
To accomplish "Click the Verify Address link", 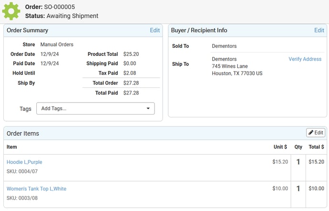I will (305, 59).
